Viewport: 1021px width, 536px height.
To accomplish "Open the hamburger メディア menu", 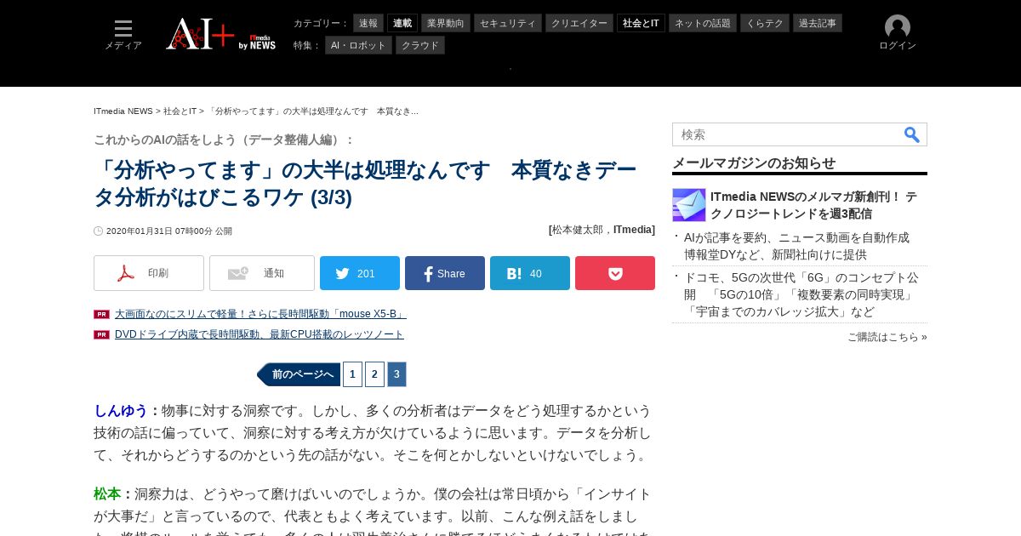I will coord(123,35).
